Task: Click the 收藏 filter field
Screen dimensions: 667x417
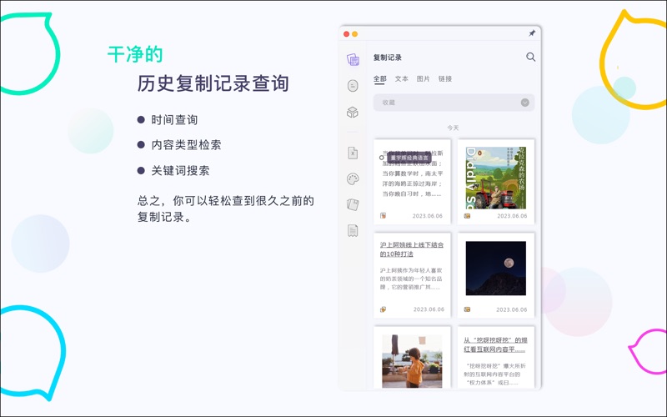Action: 454,103
